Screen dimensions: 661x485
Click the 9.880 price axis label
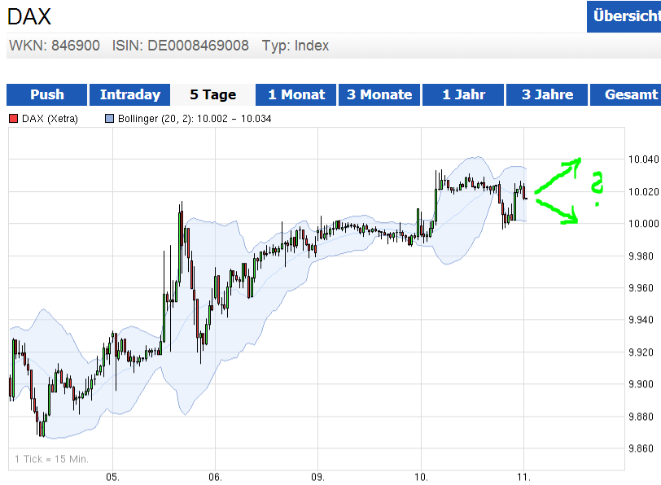tap(641, 417)
